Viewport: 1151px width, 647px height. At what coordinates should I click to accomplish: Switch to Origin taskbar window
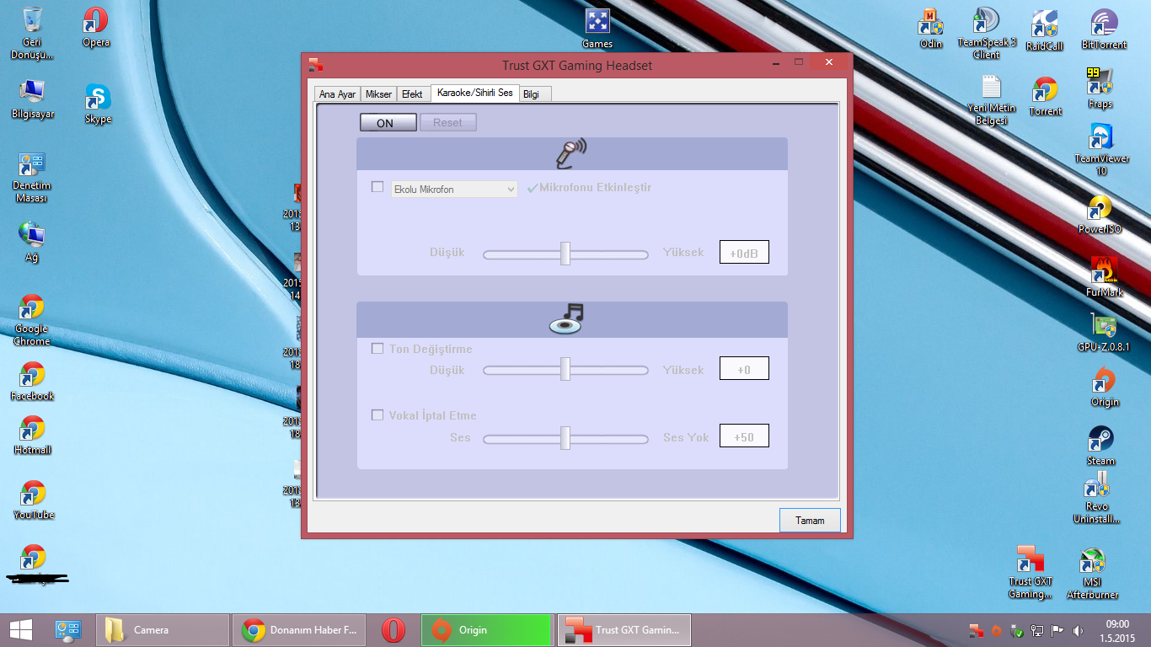486,629
